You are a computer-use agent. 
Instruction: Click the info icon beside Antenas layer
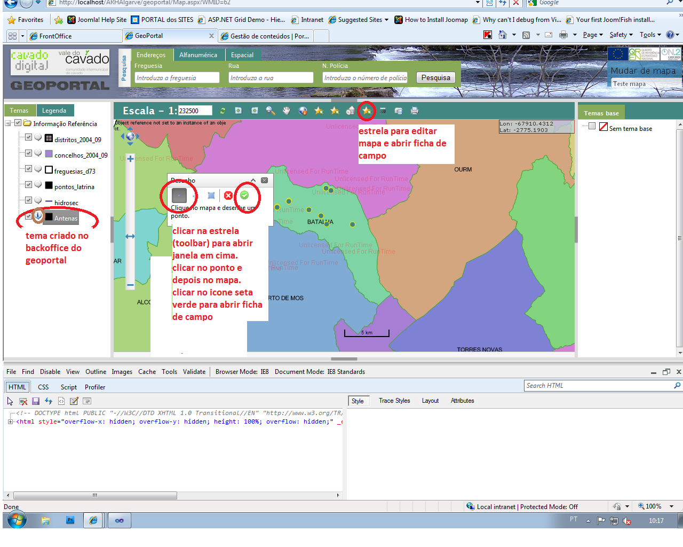pos(38,216)
